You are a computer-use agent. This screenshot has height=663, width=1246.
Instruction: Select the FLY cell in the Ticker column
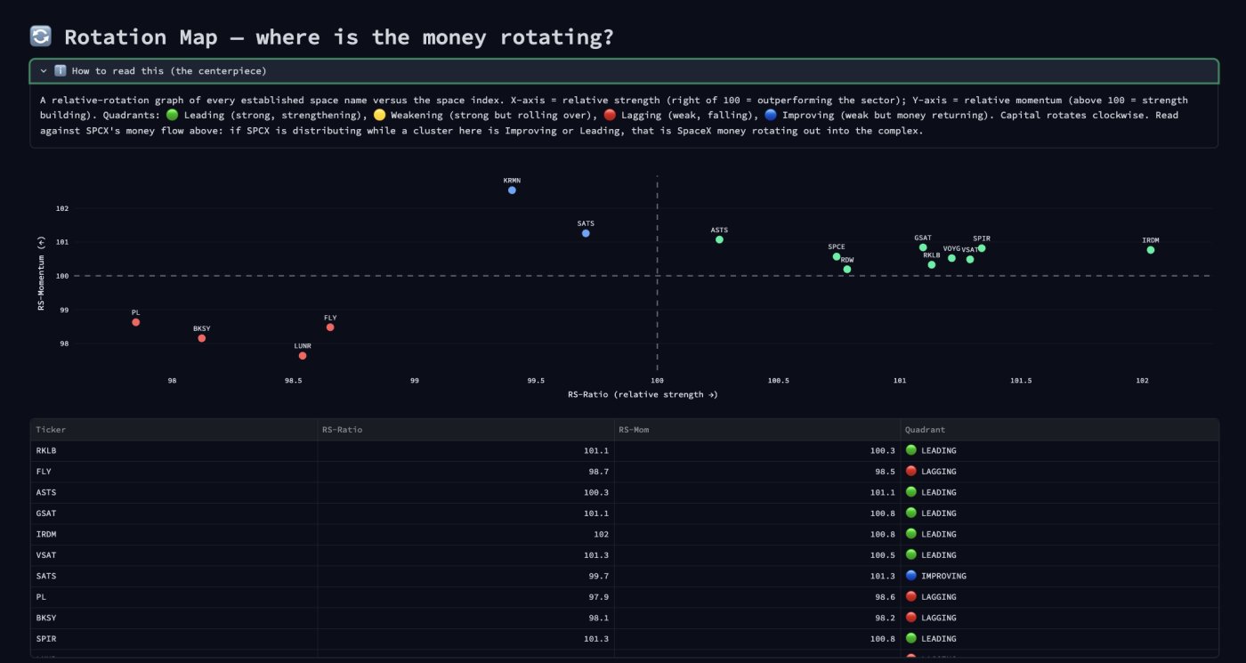point(174,472)
